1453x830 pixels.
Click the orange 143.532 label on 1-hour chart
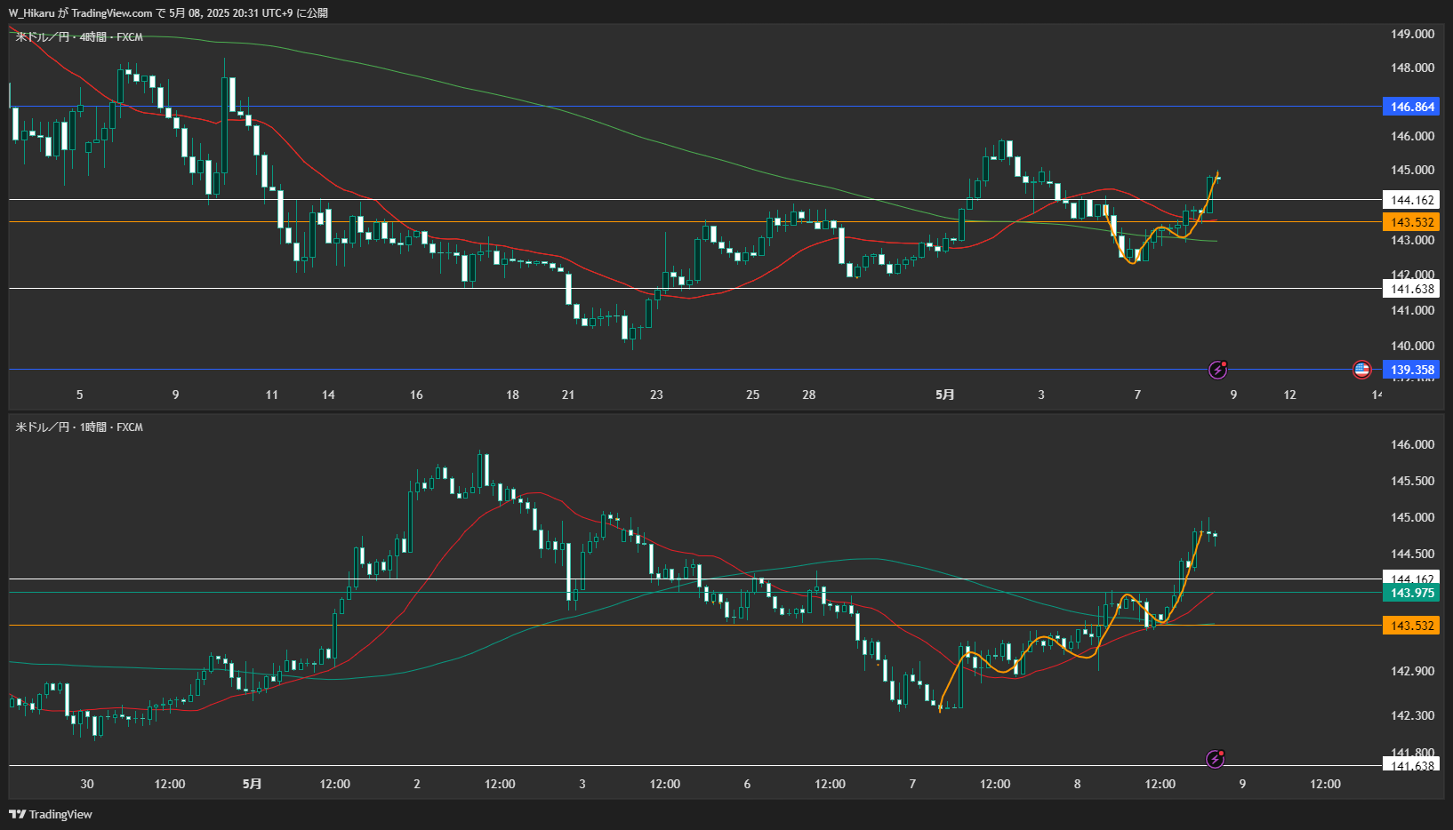pos(1411,626)
